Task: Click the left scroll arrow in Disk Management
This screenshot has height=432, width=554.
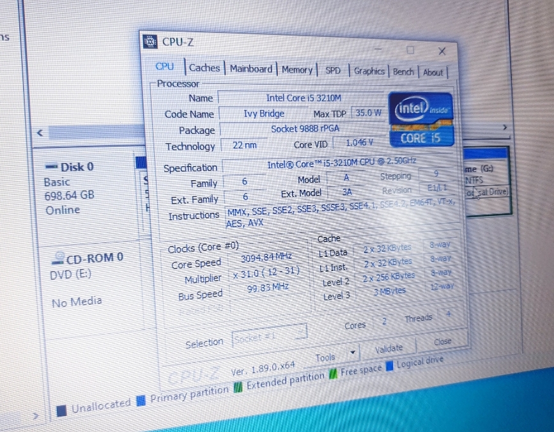Action: [40, 133]
